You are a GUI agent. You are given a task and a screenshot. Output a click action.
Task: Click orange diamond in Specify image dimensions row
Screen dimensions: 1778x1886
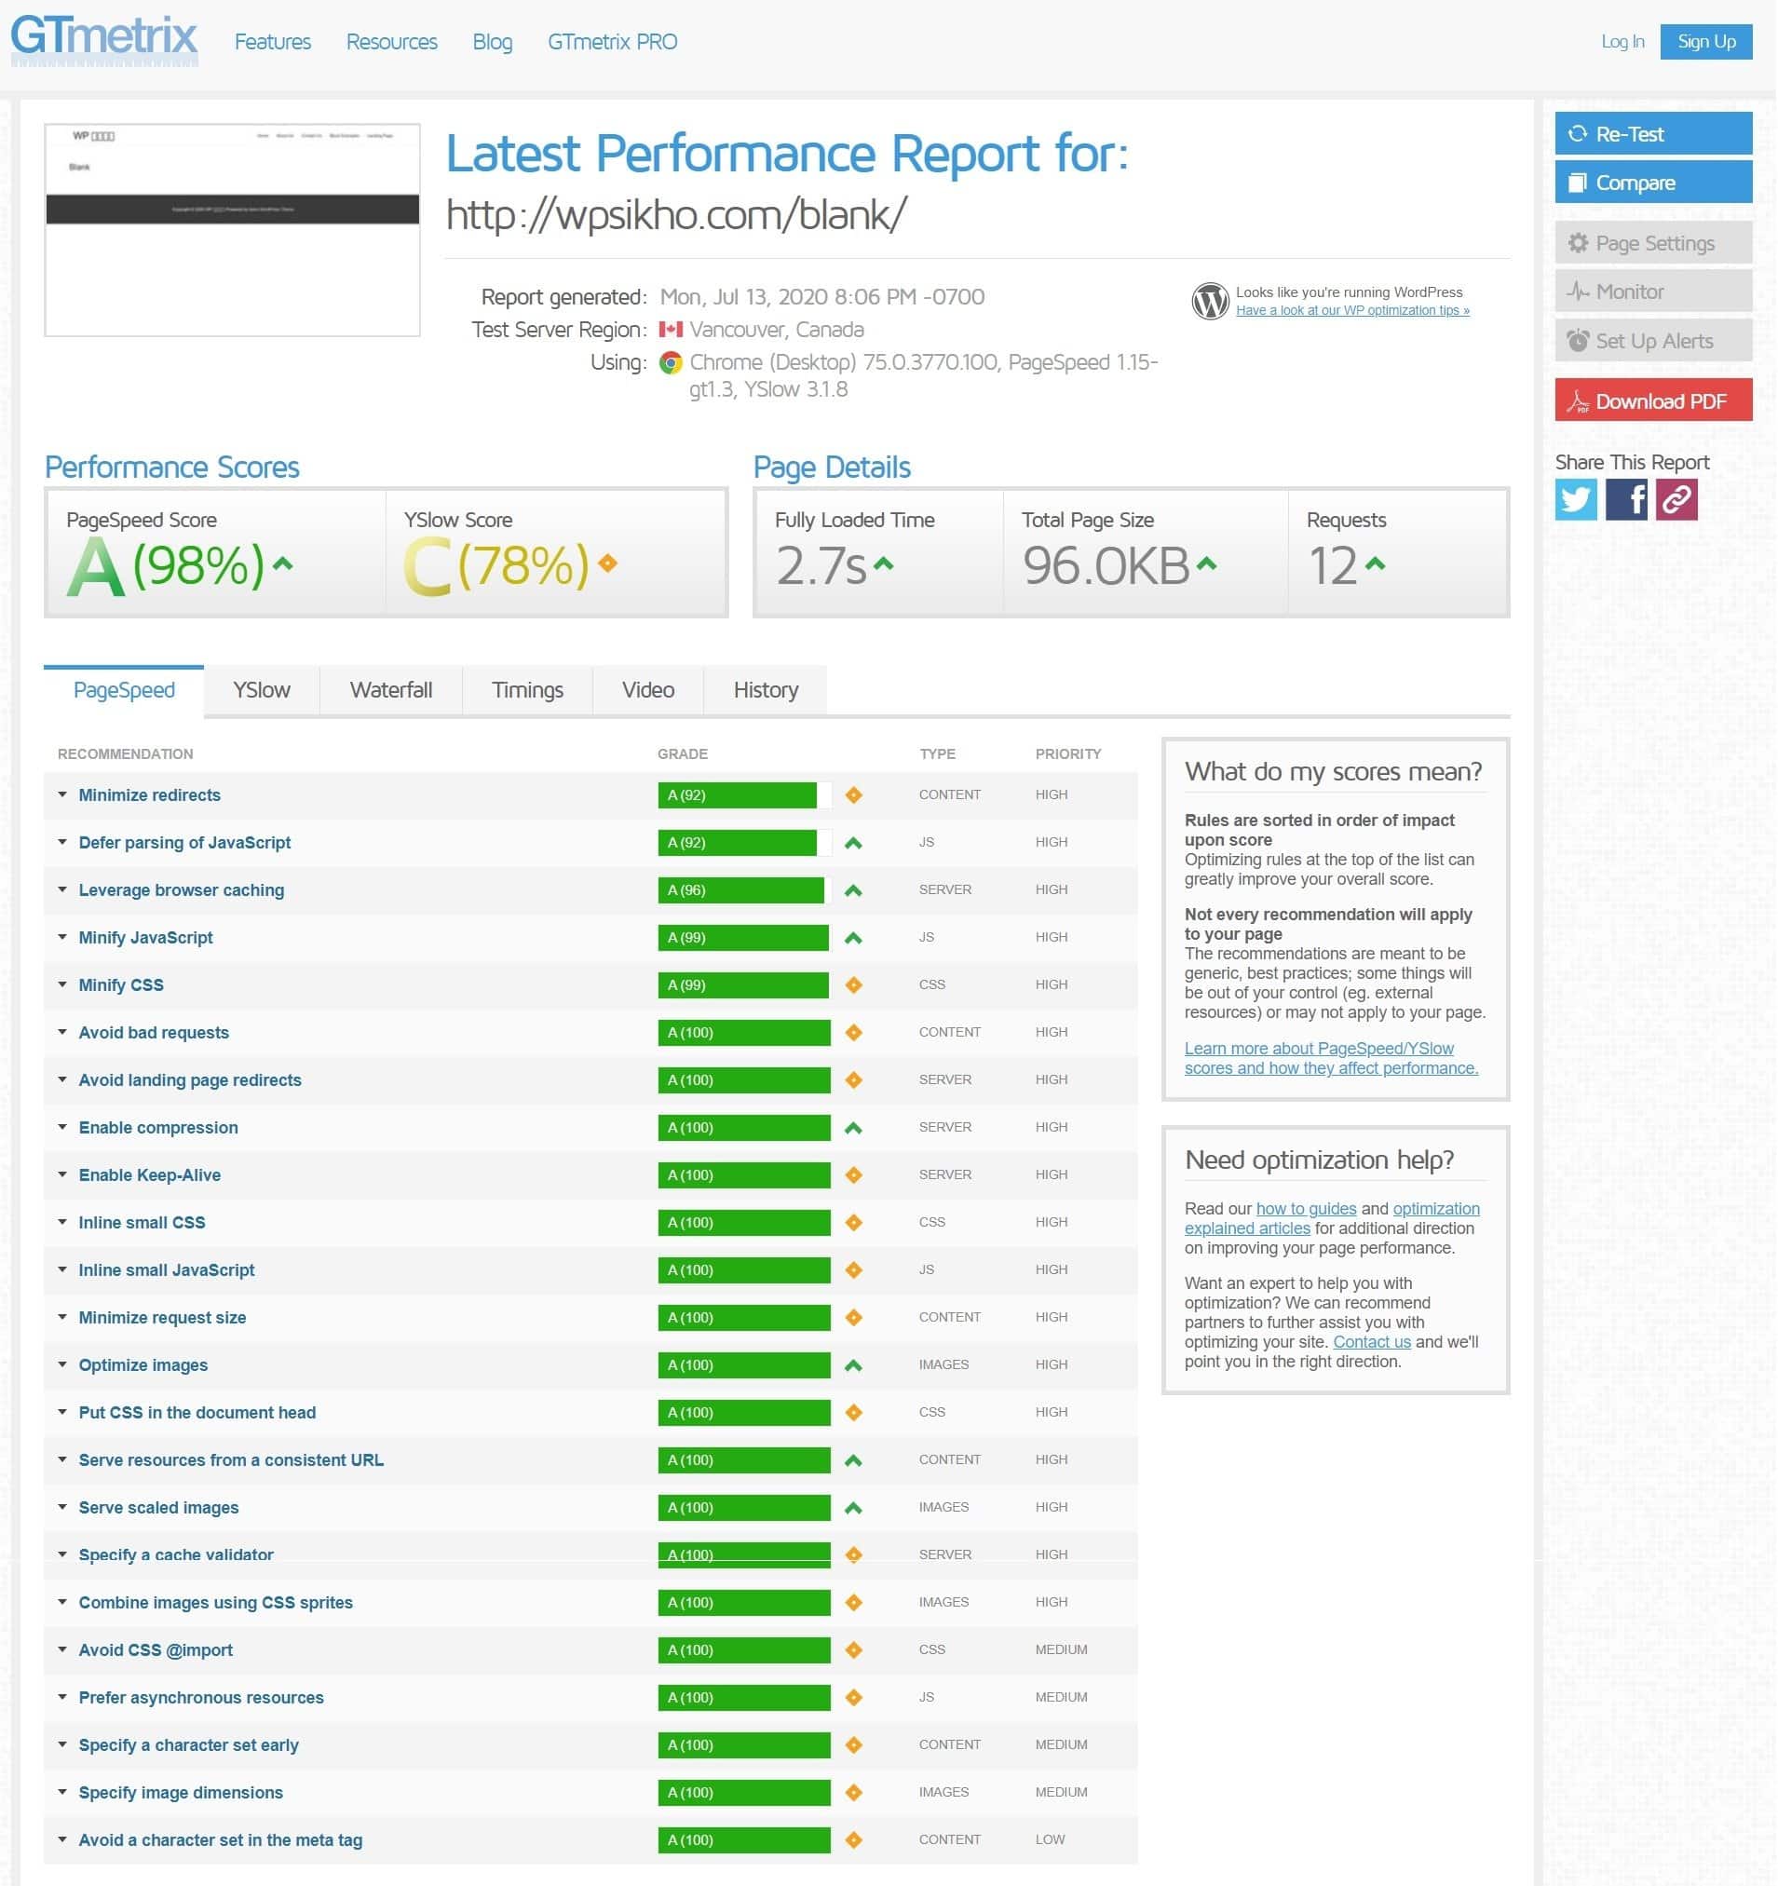854,1793
